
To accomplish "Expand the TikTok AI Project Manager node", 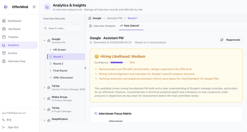I will [44, 109].
